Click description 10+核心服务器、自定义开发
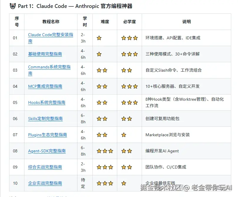Image resolution: width=238 pixels, height=197 pixels. [x=173, y=86]
